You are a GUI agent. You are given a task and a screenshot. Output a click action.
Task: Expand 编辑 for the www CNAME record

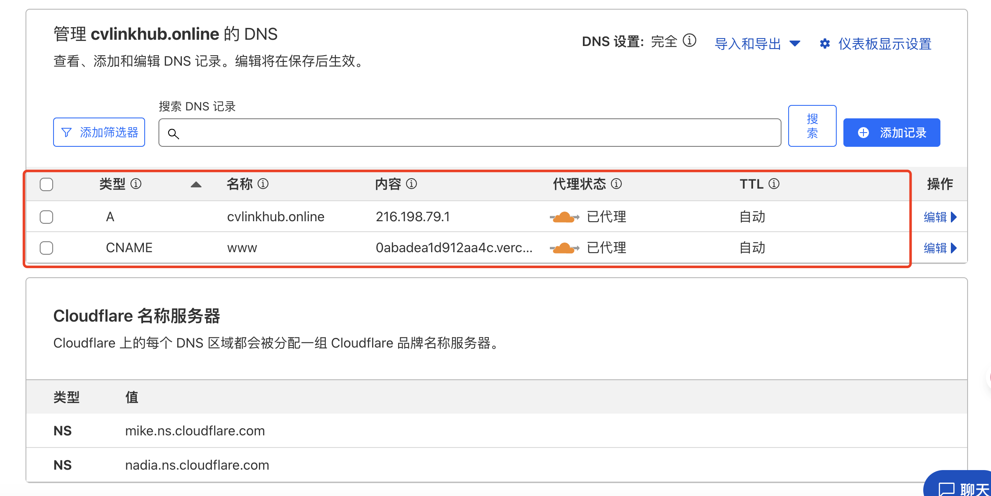[940, 248]
